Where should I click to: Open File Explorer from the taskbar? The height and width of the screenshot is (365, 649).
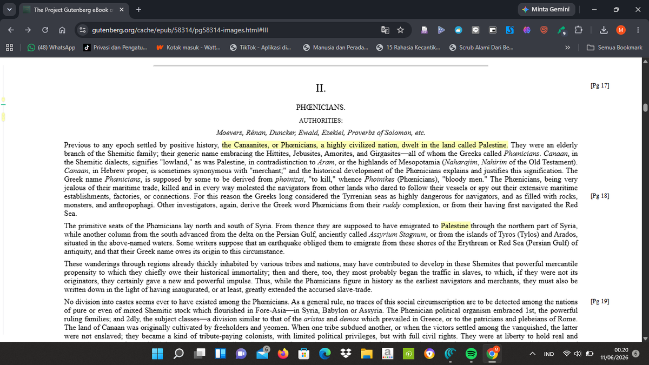click(x=367, y=354)
